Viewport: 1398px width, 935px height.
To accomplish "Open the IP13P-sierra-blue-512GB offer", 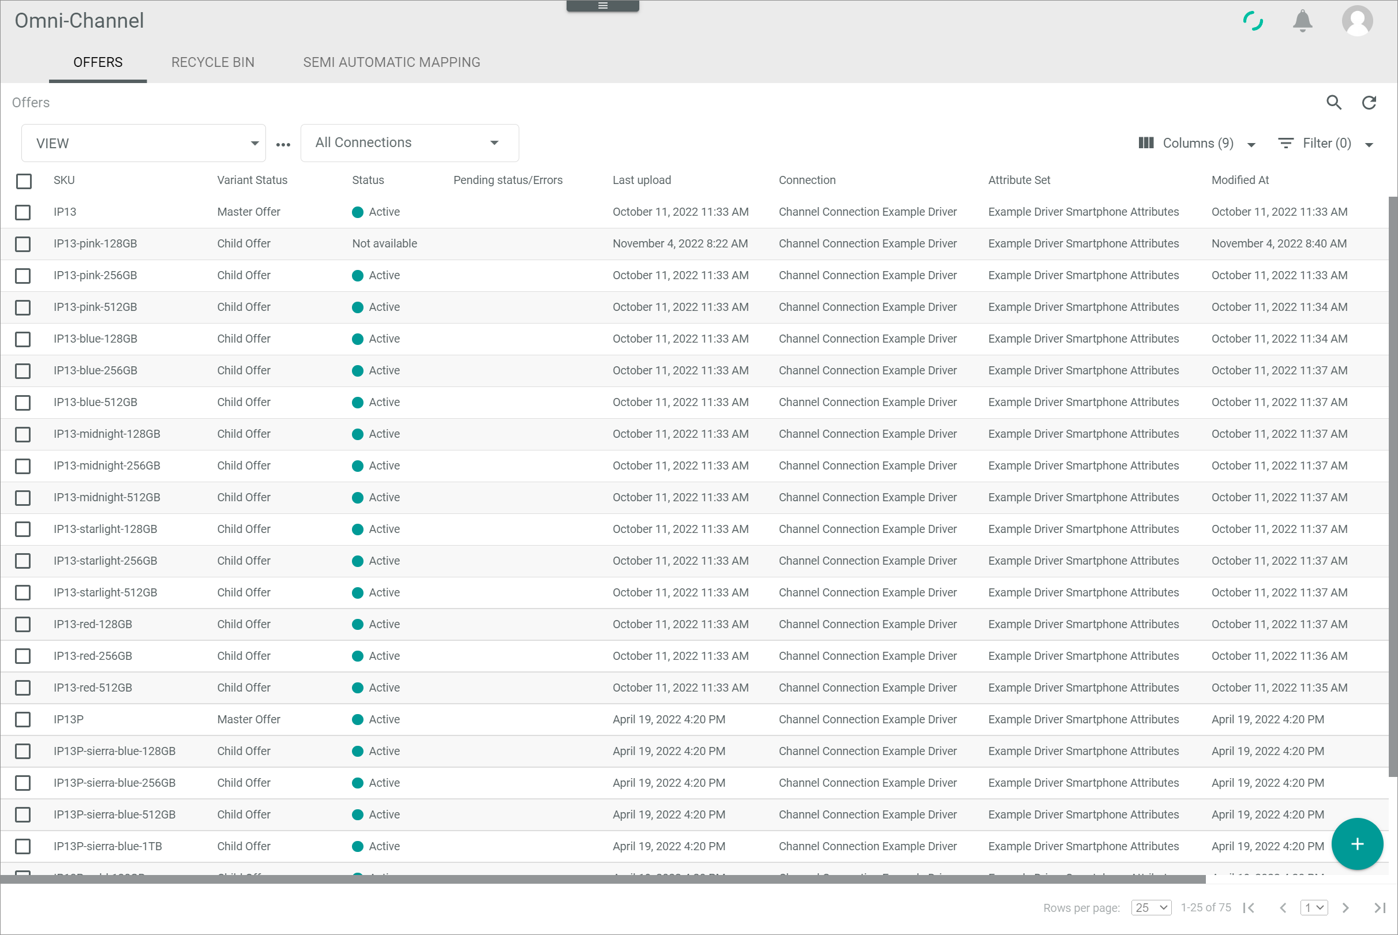I will 114,814.
